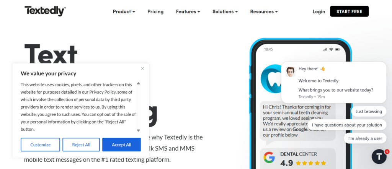Open the Solutions dropdown menu
The height and width of the screenshot is (169, 392).
point(225,11)
